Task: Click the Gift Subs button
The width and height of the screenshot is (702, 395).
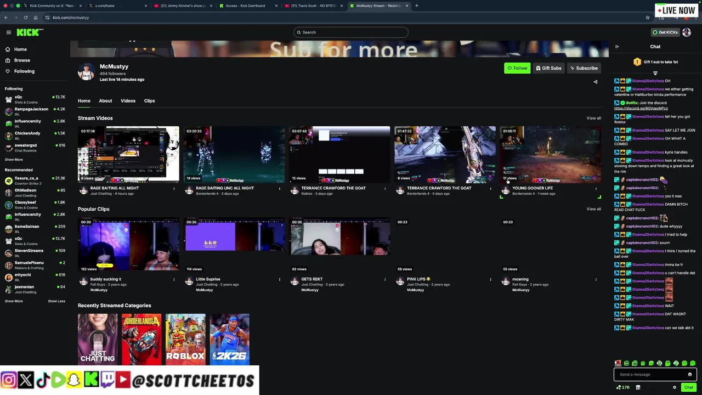Action: (x=548, y=68)
